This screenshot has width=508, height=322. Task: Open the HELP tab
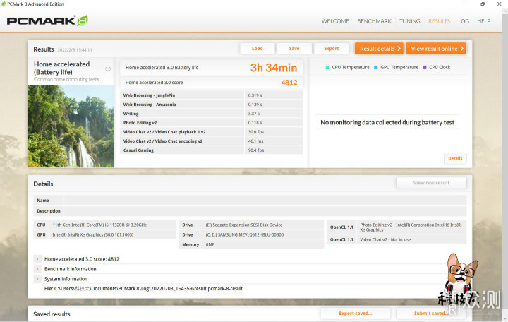tap(484, 21)
